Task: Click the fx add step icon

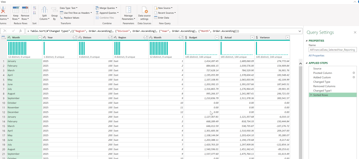Action: click(21, 31)
